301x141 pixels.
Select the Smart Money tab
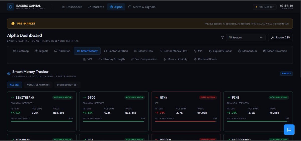click(x=87, y=51)
